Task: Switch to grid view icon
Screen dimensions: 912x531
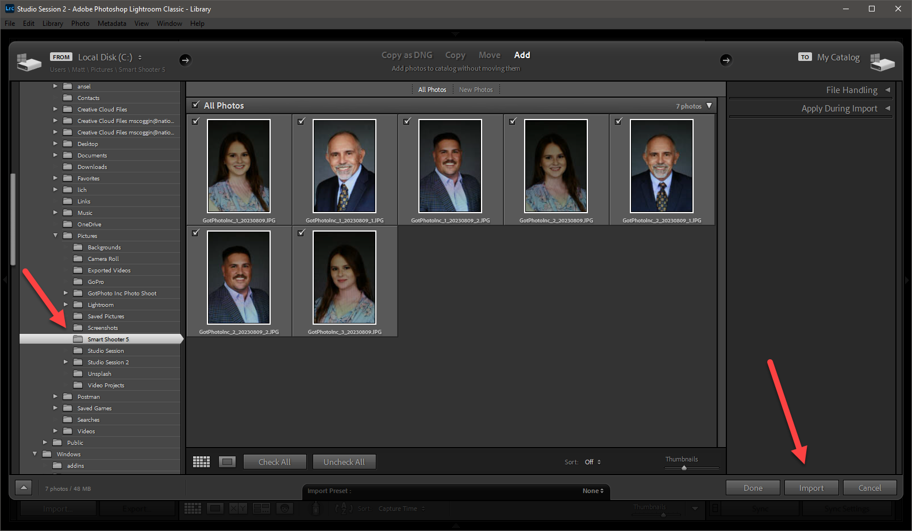Action: click(201, 462)
